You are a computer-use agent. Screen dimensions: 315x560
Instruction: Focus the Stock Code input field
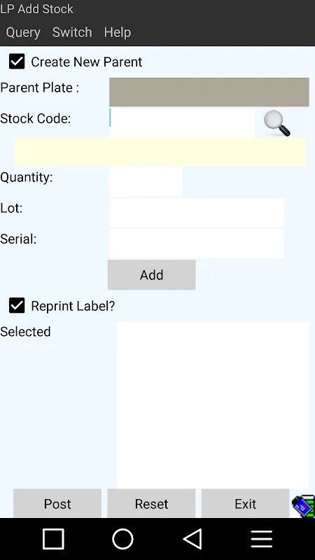click(182, 122)
